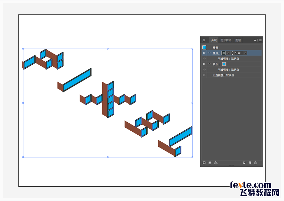Switch to the 图层 tab
The image size is (284, 201).
(x=238, y=40)
